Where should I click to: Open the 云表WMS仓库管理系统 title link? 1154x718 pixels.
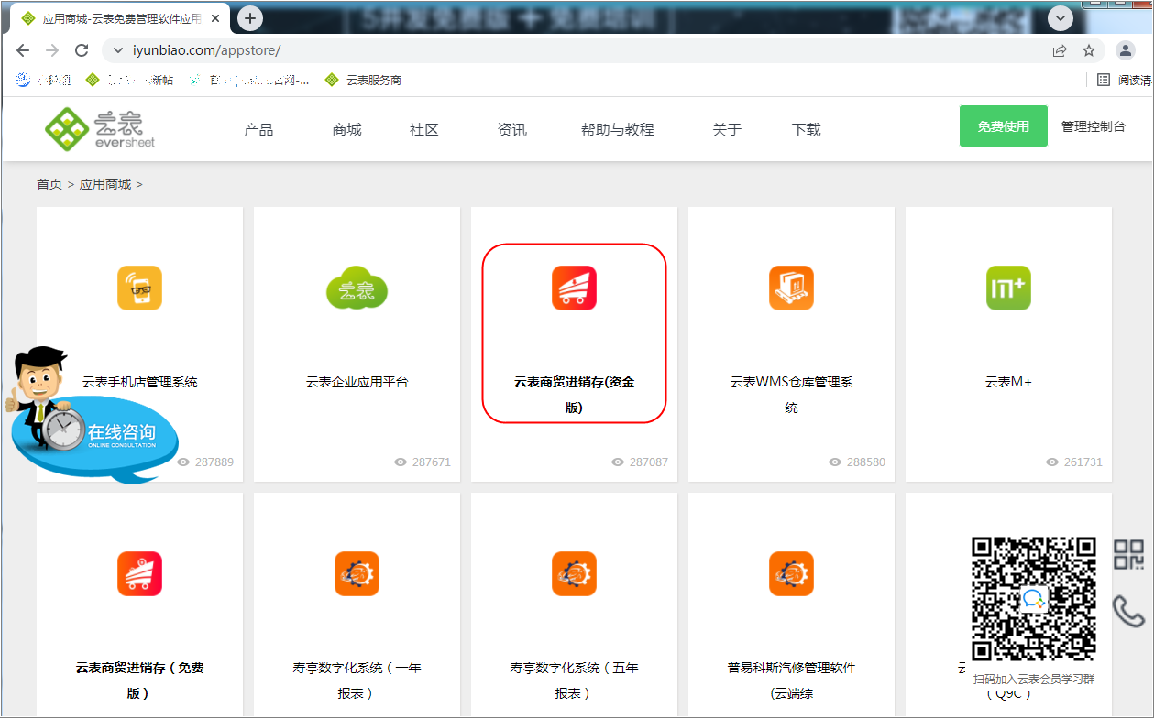pos(791,395)
